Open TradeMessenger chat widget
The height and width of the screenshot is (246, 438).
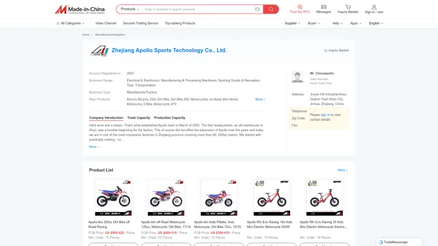tap(399, 242)
